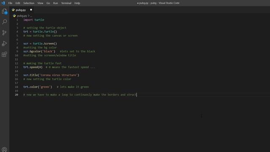Click the scr.bgcolor('black') code
This screenshot has width=270, height=152.
point(39,52)
